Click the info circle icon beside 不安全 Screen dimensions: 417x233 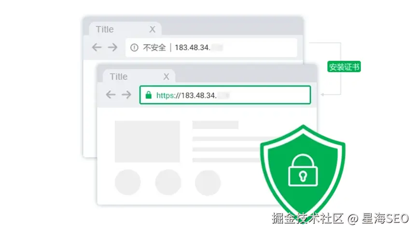click(x=134, y=48)
